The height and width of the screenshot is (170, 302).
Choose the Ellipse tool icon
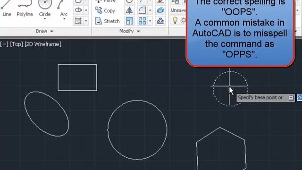click(x=78, y=10)
